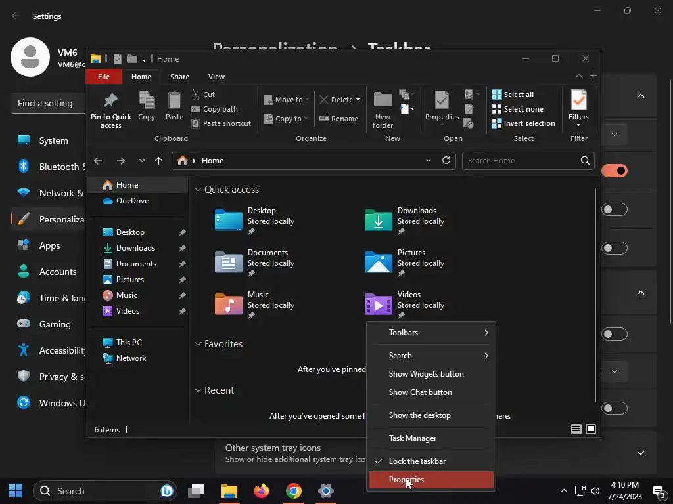Click Pin to Quick access icon
The width and height of the screenshot is (673, 504).
(110, 100)
